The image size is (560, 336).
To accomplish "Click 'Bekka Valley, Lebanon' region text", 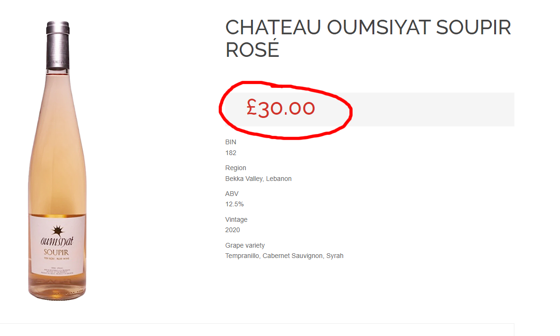I will pos(258,179).
